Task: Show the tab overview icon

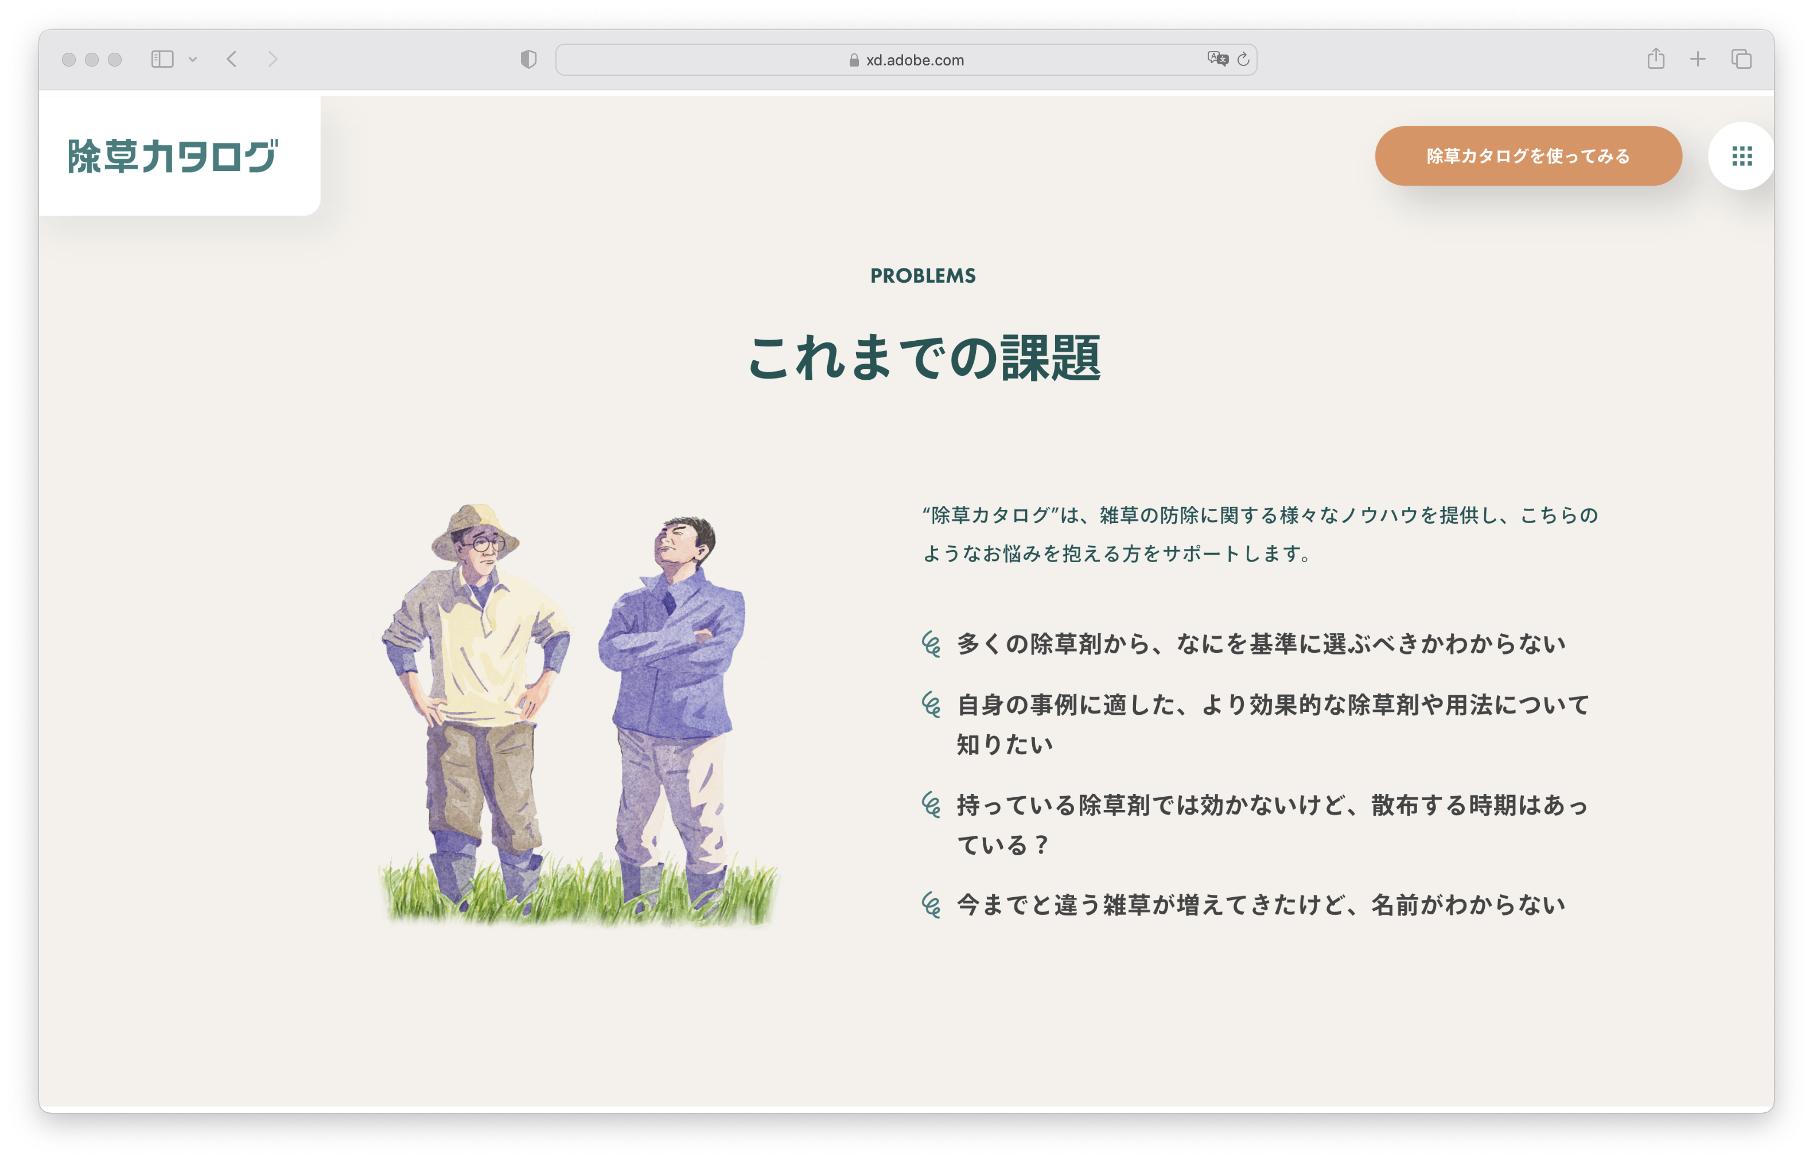Action: pyautogui.click(x=1741, y=59)
